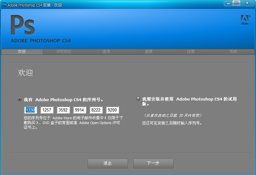Viewport: 256px width, 175px height.
Task: Click the 欢迎 heading text
Action: 25,73
